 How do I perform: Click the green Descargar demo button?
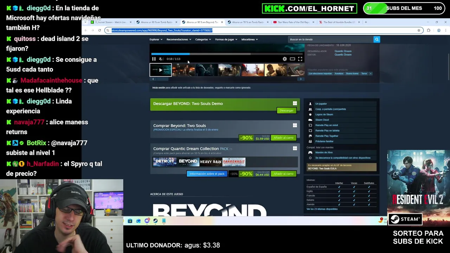coord(287,110)
